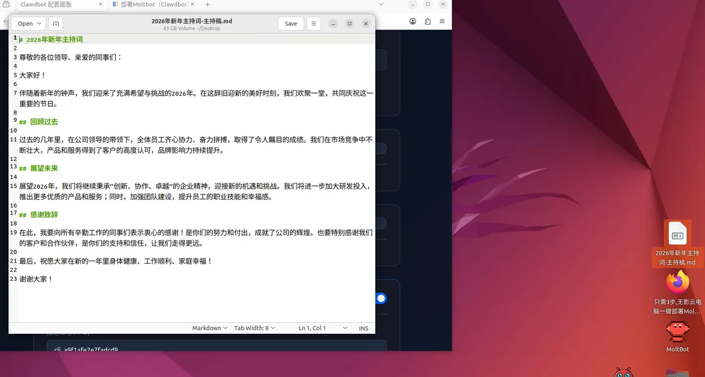
Task: Close the Clawdbot 配置面板 tab
Action: click(100, 5)
